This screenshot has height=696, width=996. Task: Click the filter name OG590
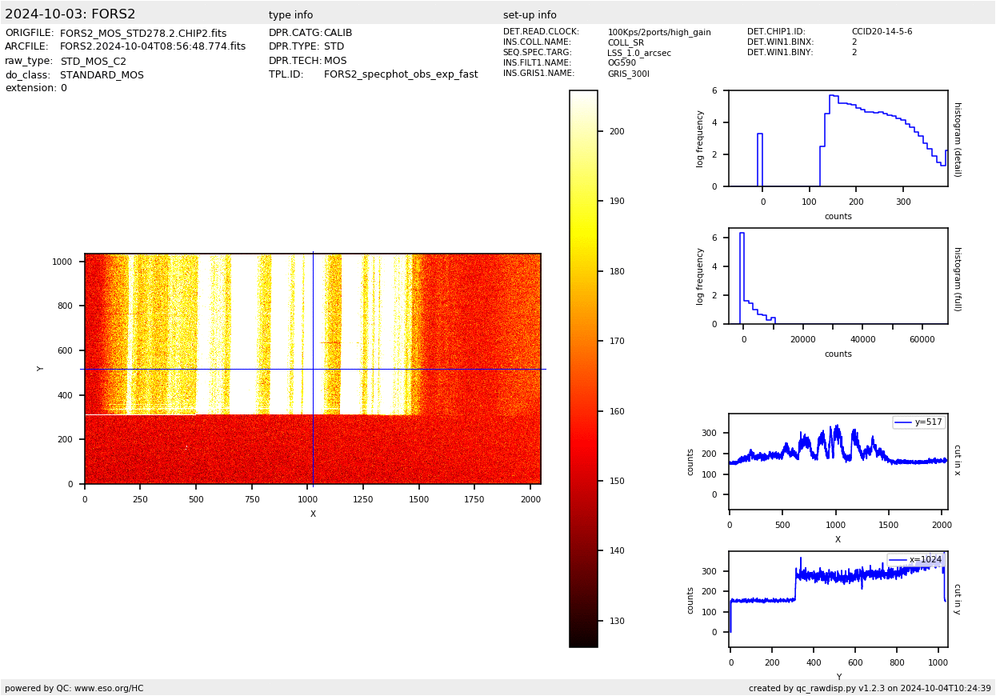[x=622, y=63]
